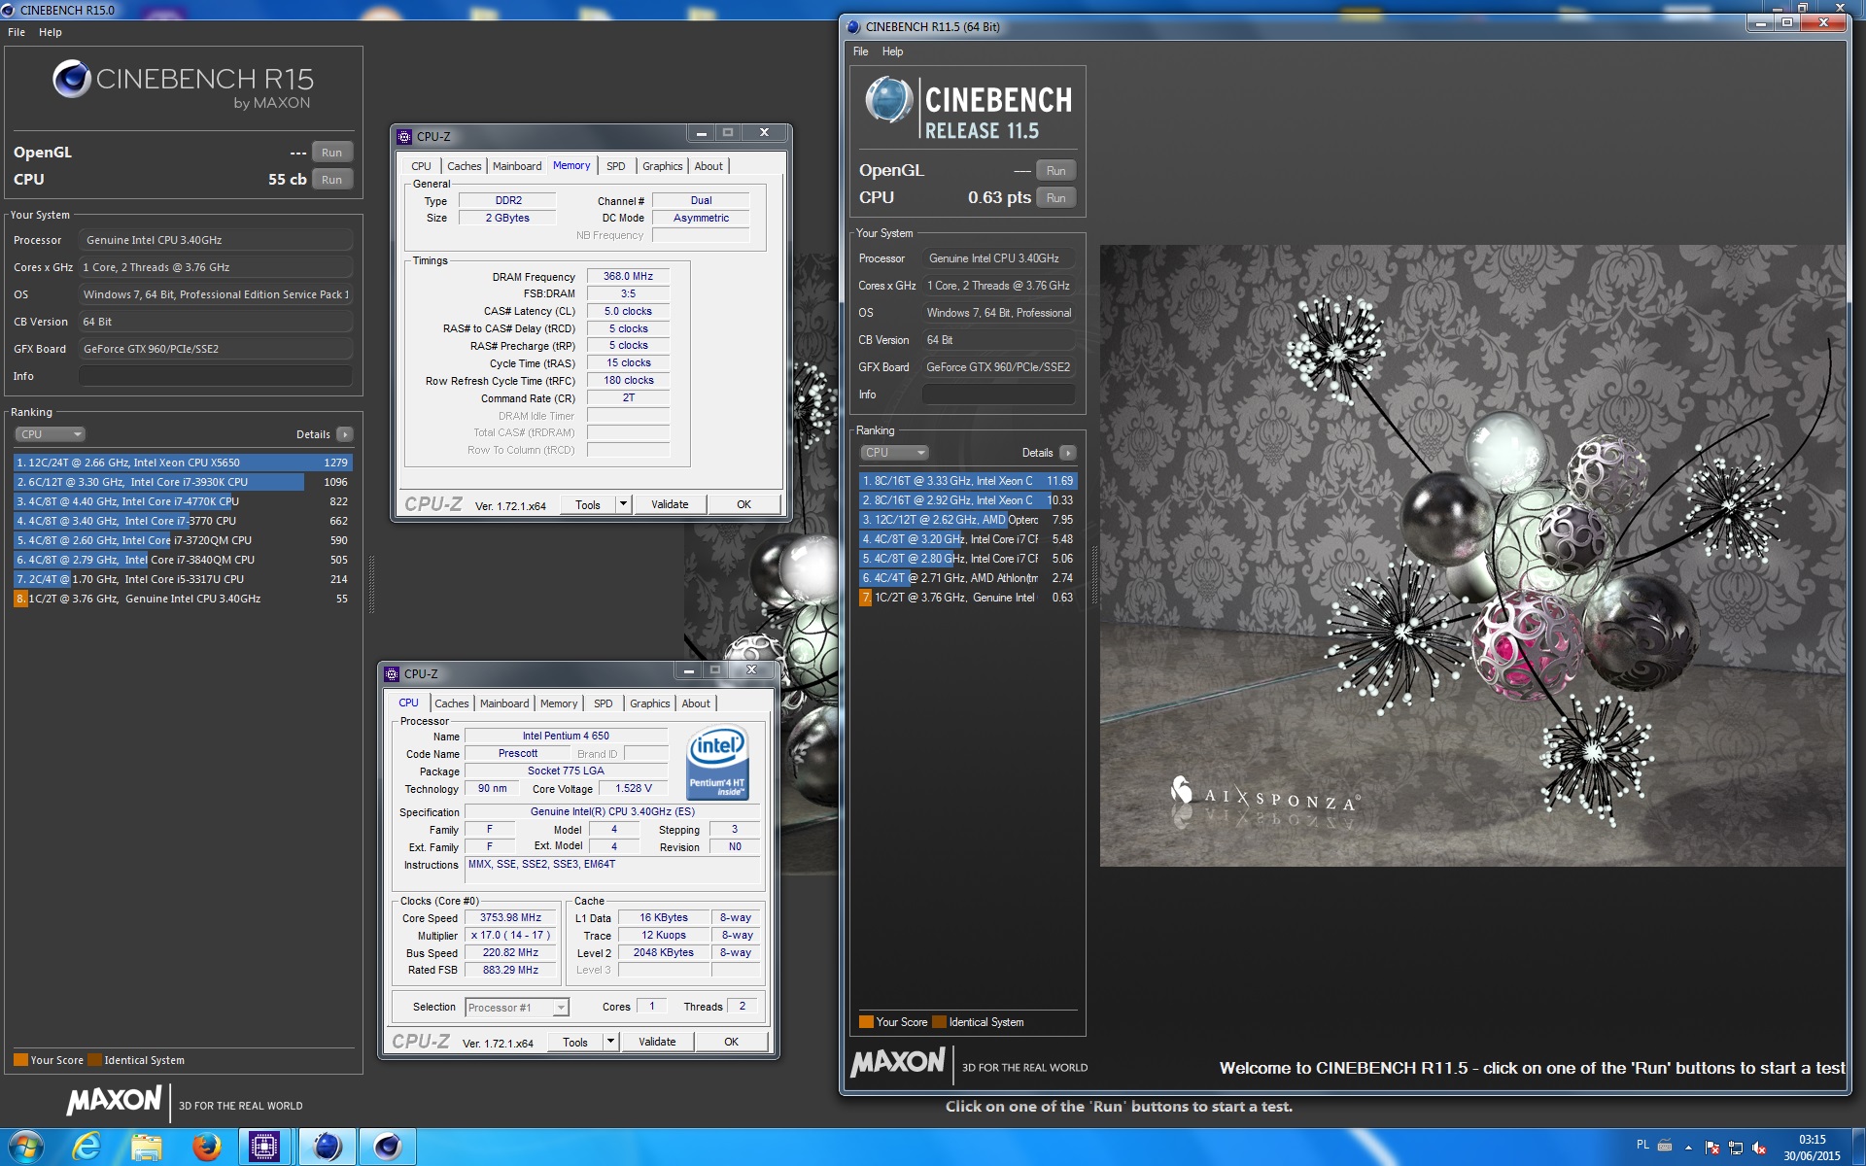
Task: Switch to Graphics tab in upper CPU-Z
Action: pos(663,166)
